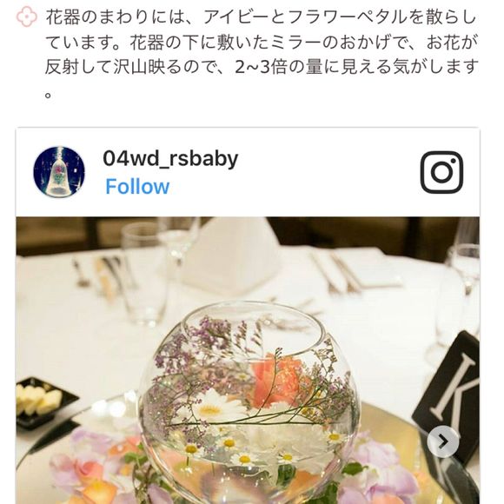Click the Japanese paragraph about the mirror
This screenshot has height=504, width=504.
point(261,55)
